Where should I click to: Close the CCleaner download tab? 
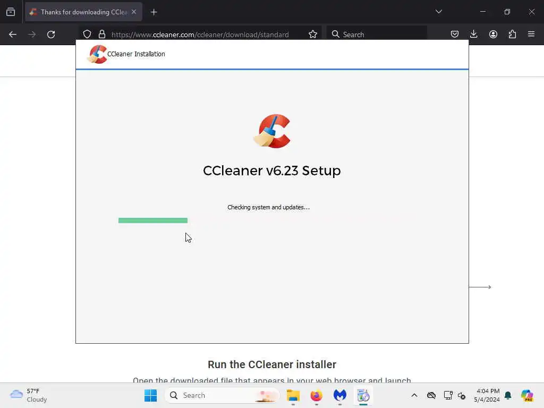134,12
